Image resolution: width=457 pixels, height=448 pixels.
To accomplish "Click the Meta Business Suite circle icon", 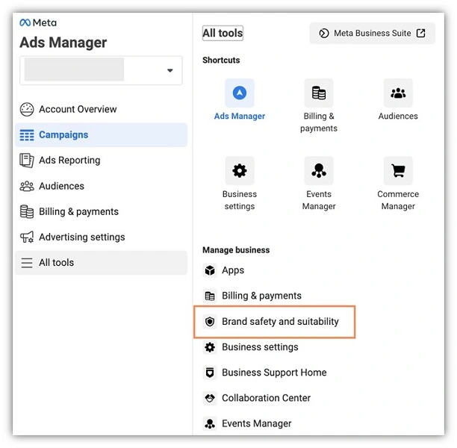I will 324,34.
